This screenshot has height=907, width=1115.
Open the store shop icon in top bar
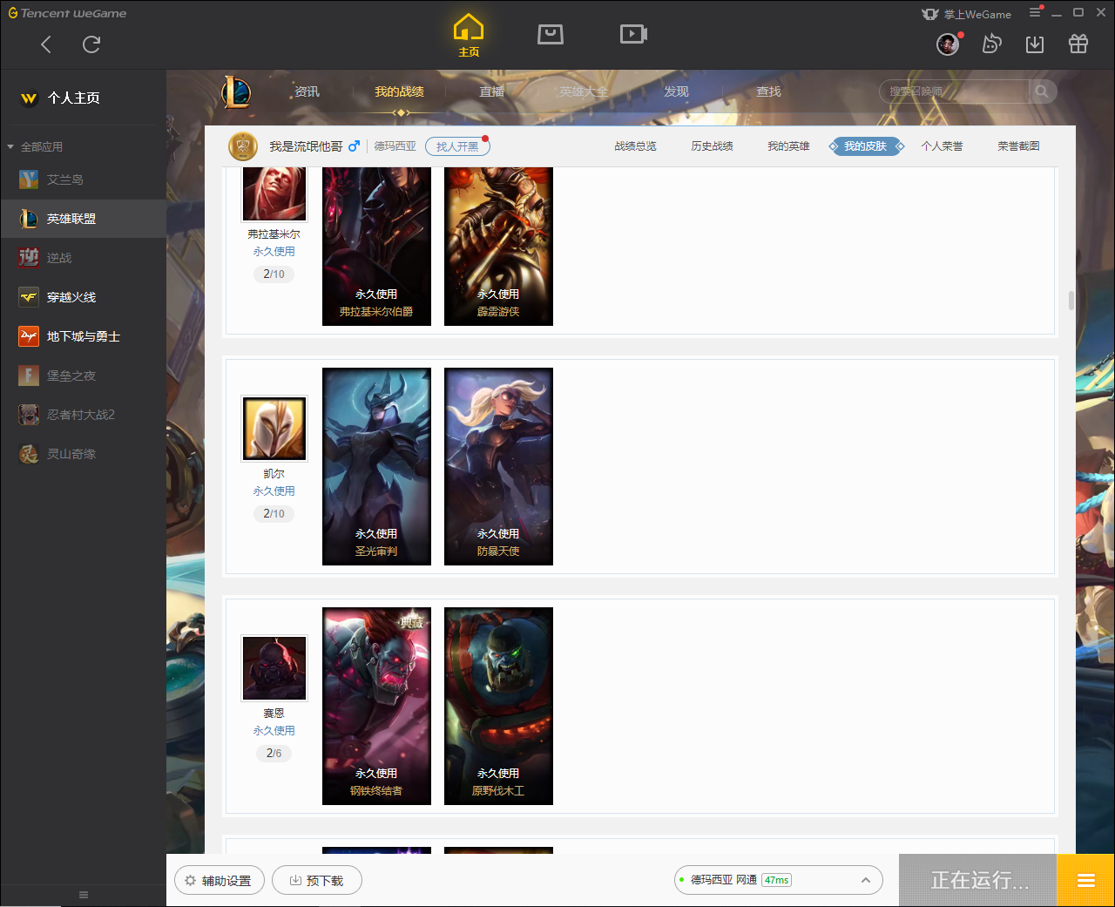pos(551,34)
